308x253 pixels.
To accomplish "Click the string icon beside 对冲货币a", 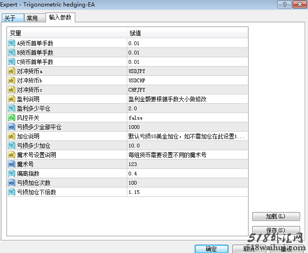I will (x=12, y=71).
